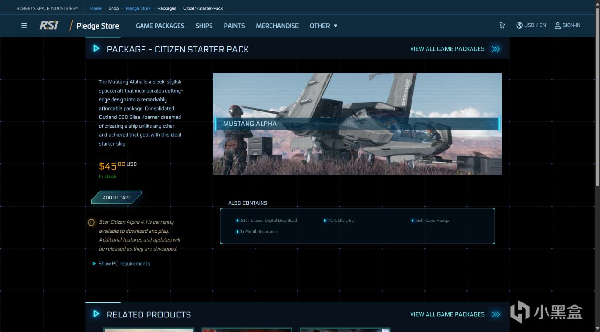Click the 10,000 UEC text
This screenshot has width=600, height=332.
(341, 221)
